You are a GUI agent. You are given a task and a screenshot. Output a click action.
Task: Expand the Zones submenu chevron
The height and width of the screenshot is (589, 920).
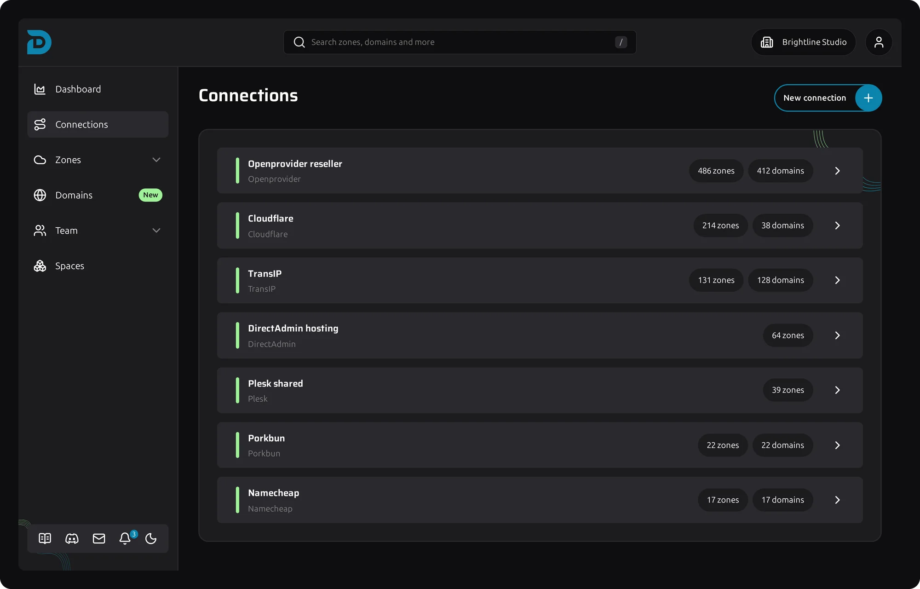point(156,160)
